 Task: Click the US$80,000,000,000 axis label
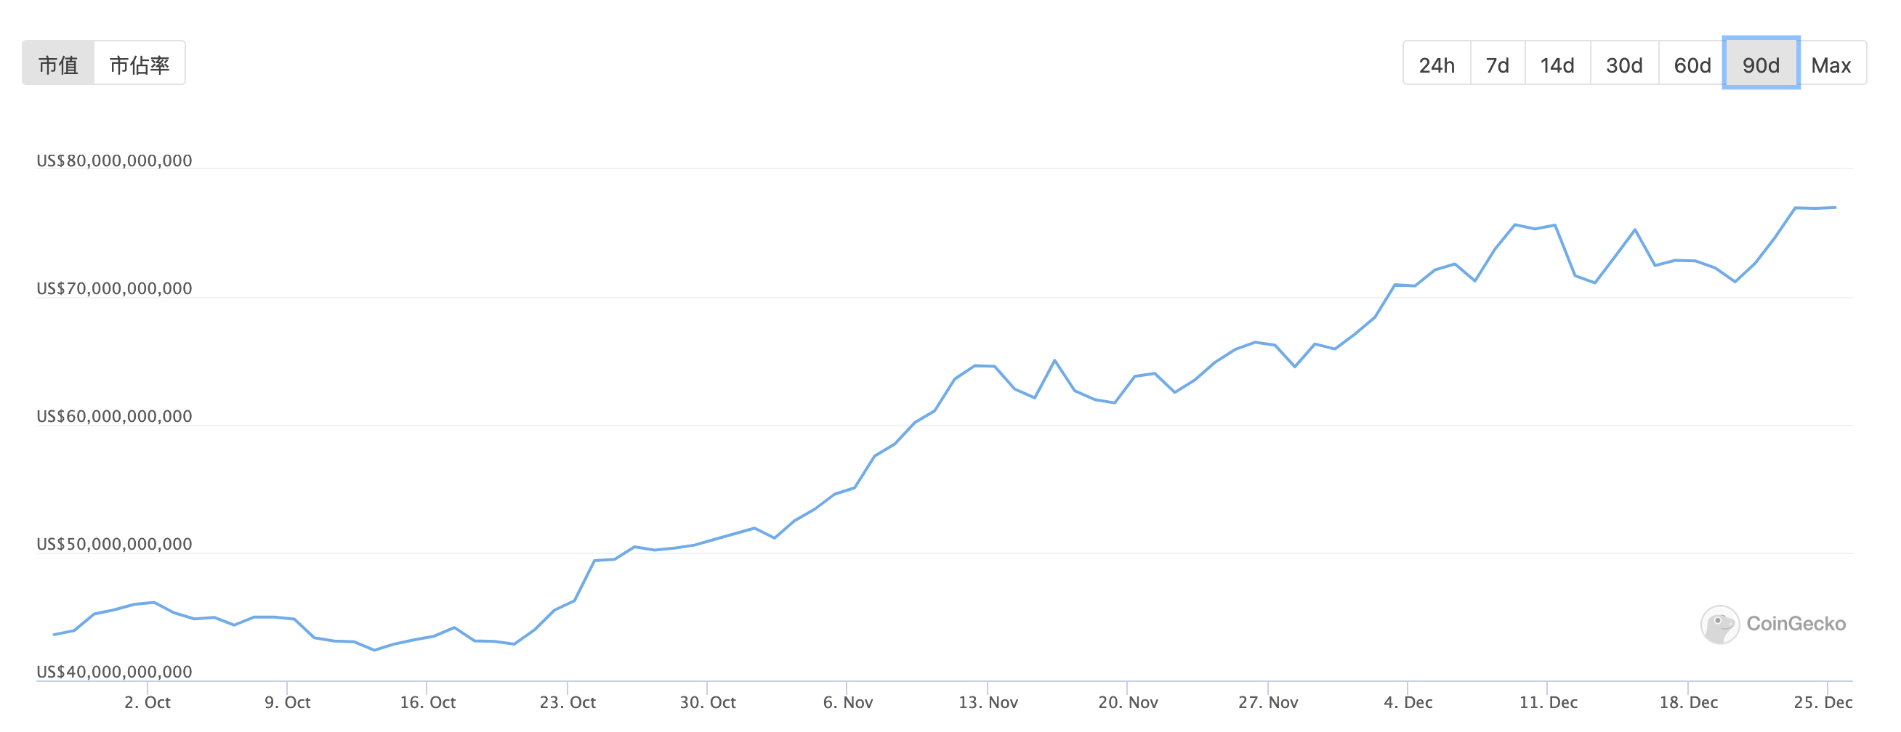click(114, 160)
